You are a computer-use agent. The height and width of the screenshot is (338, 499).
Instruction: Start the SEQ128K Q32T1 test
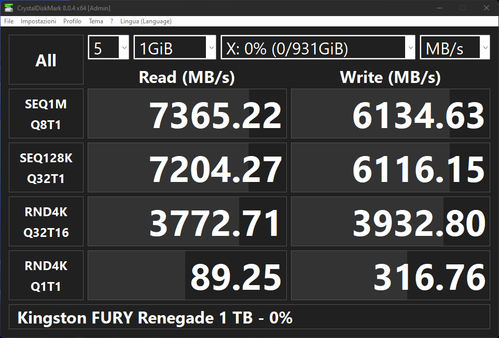coord(46,167)
